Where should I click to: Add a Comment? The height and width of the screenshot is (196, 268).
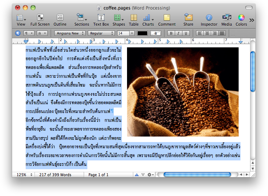coord(167,20)
